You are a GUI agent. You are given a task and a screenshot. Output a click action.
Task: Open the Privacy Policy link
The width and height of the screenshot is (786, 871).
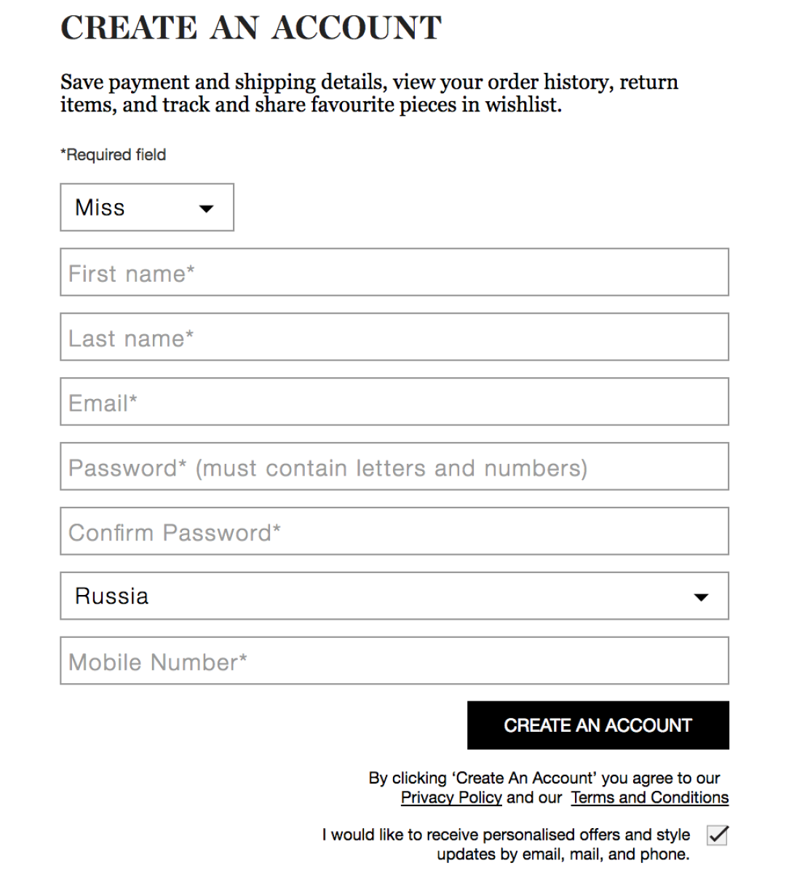(x=451, y=798)
